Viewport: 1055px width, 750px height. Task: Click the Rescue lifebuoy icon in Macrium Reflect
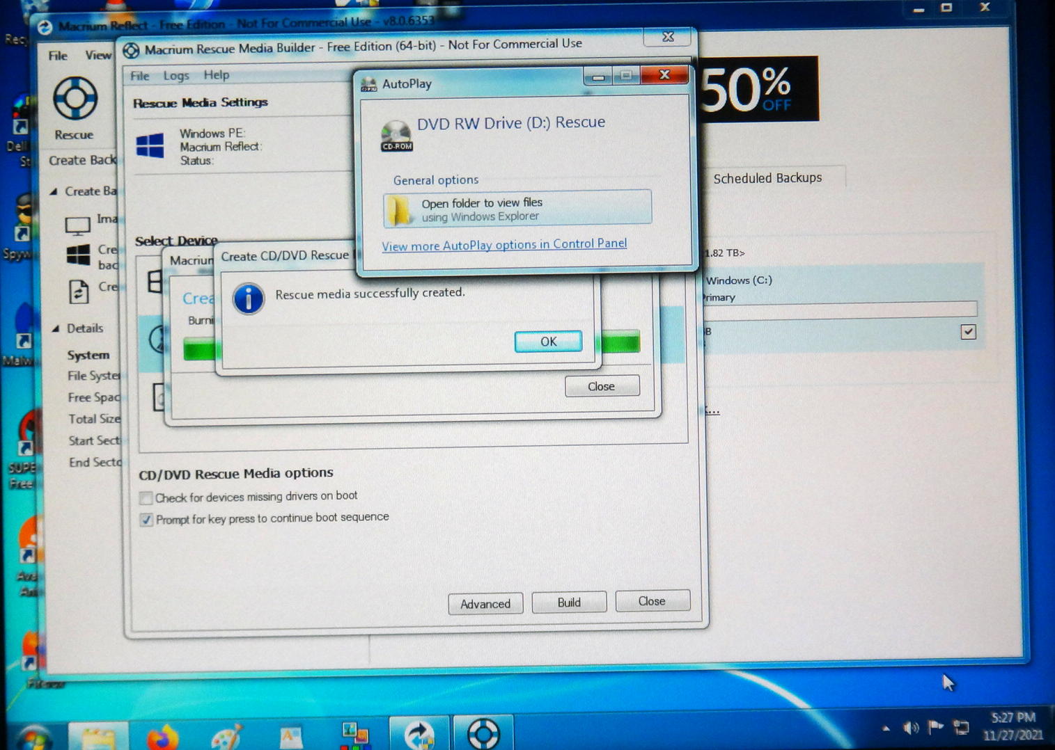click(75, 98)
